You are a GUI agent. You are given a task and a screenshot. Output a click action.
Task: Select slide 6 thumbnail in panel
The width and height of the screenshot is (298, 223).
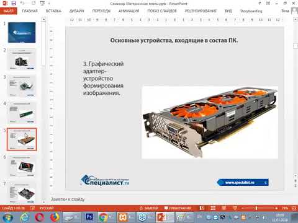[x=22, y=166]
